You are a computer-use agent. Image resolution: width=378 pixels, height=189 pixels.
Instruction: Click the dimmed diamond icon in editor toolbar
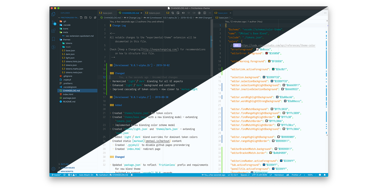point(189,13)
